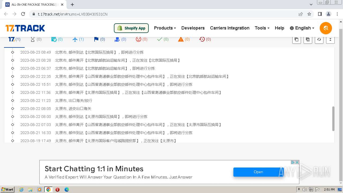Select the Alert warning triangle filter
Screen dimensions: 343x193
pyautogui.click(x=184, y=39)
